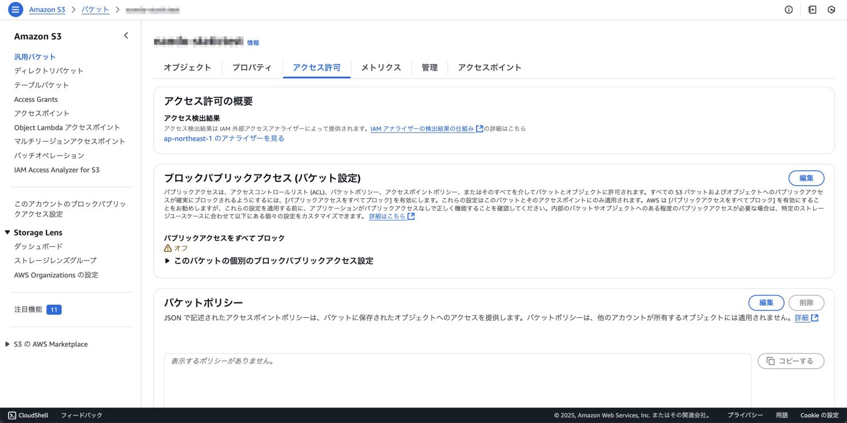Screen dimensions: 847x423
Task: Open the hamburger navigation menu icon
Action: 15,10
